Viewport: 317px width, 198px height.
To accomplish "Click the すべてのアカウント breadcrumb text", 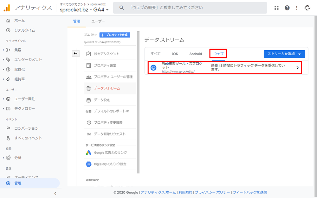I will click(x=73, y=4).
